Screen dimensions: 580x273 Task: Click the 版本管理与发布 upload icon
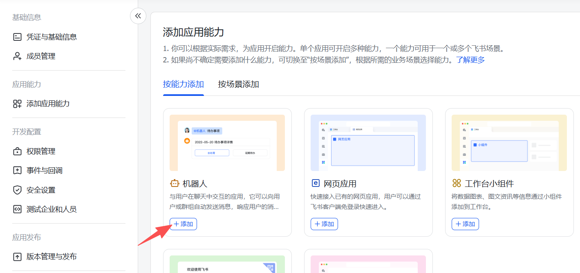pos(17,257)
